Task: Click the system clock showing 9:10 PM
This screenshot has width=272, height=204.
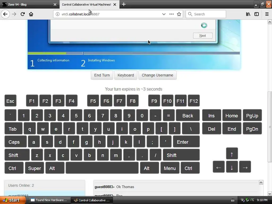Action: tap(262, 200)
